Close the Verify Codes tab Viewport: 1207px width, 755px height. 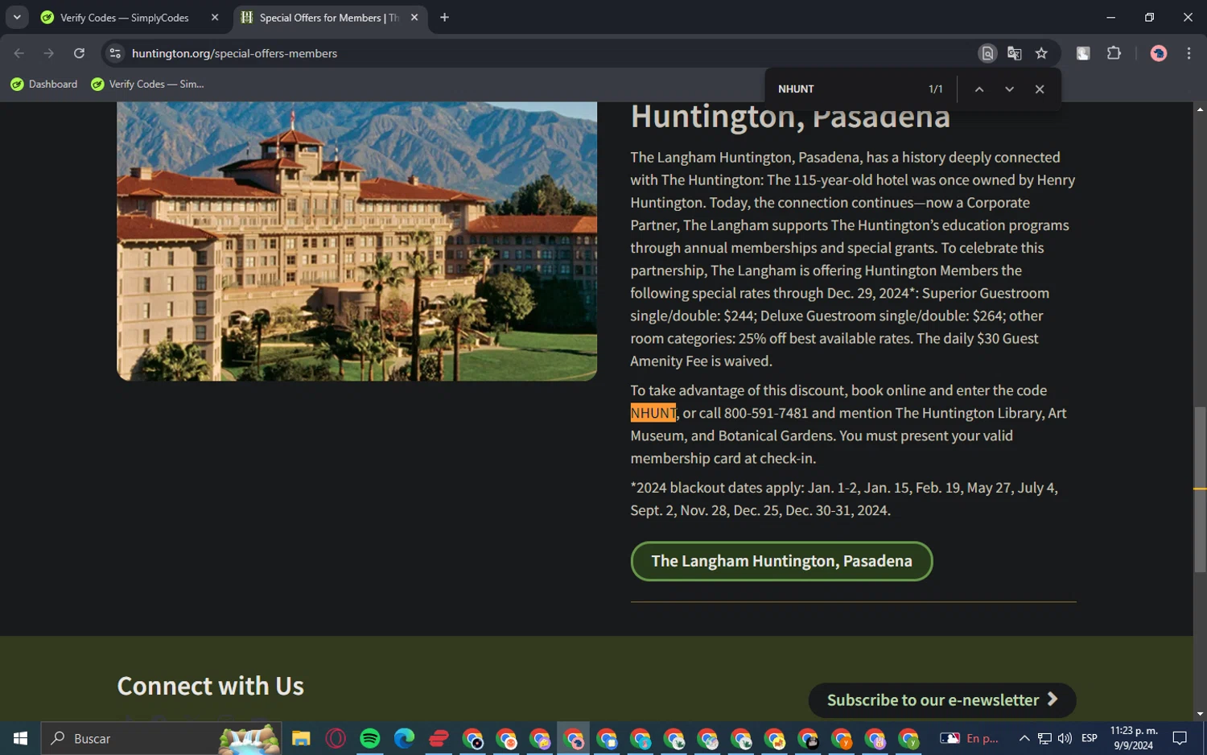click(x=215, y=18)
